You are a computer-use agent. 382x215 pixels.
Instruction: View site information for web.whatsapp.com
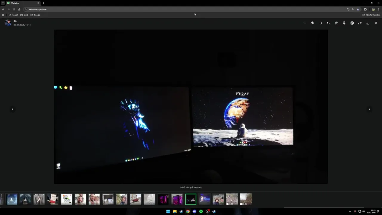click(26, 9)
